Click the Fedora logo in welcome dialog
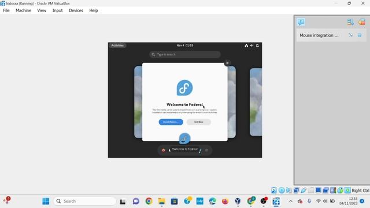This screenshot has width=370, height=208. pyautogui.click(x=184, y=88)
